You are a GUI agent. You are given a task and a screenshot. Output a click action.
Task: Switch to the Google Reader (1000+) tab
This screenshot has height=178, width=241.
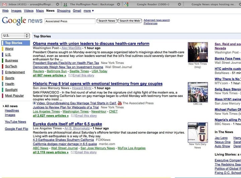(x=153, y=4)
